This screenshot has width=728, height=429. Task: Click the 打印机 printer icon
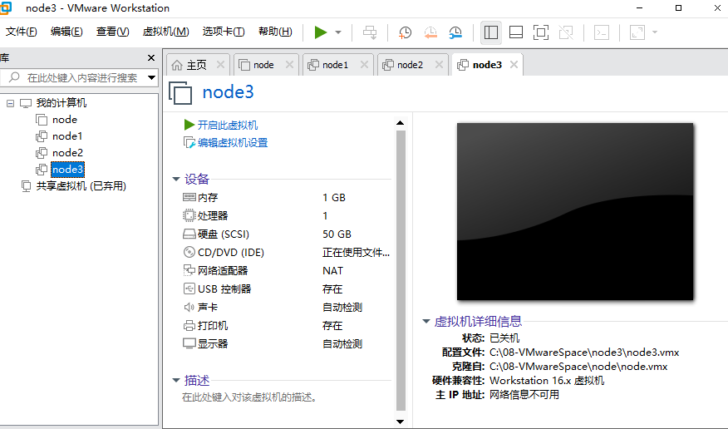pos(189,325)
